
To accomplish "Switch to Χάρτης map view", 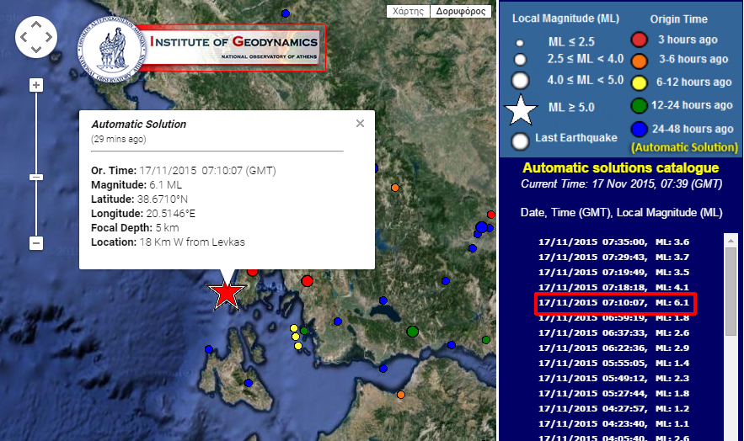I will [408, 12].
